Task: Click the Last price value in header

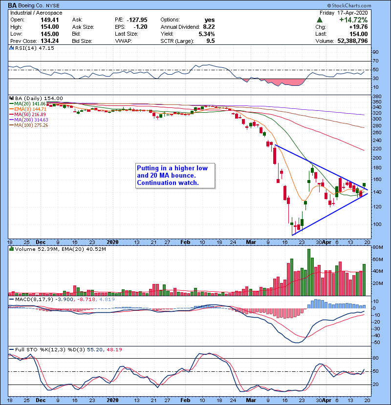Action: click(x=358, y=34)
